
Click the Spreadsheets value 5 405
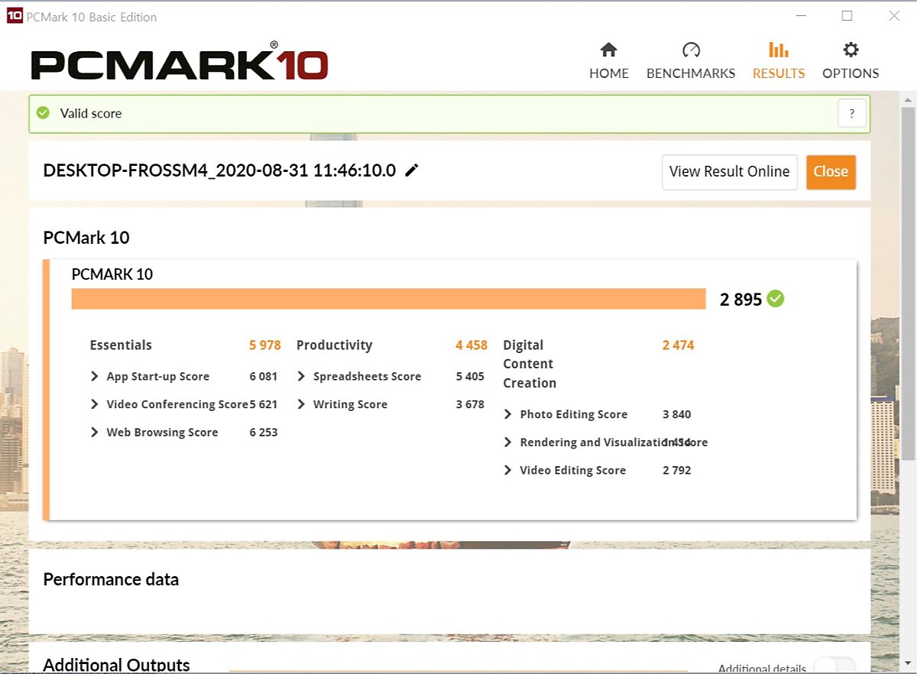470,376
